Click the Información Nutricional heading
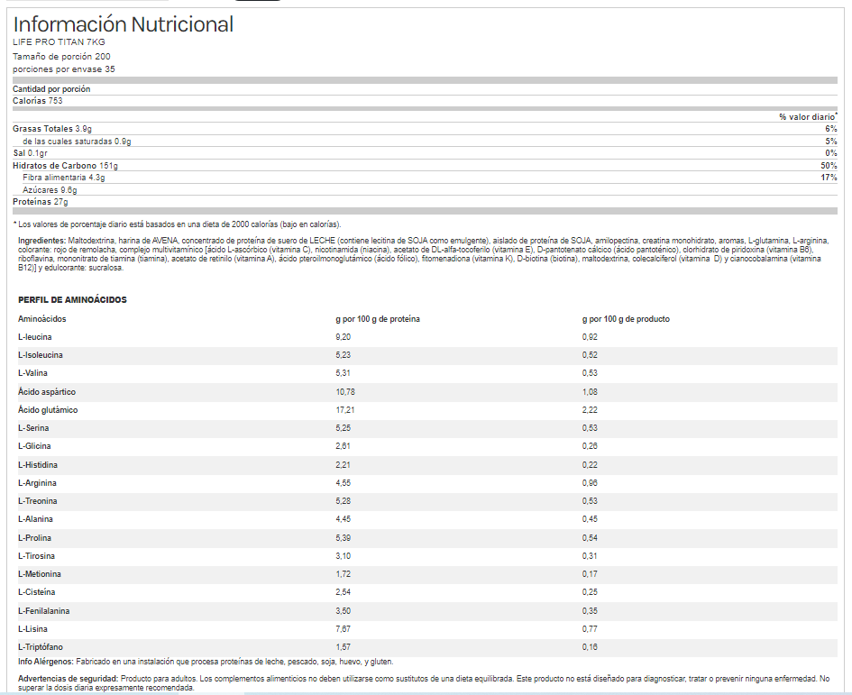852x695 pixels. [123, 24]
